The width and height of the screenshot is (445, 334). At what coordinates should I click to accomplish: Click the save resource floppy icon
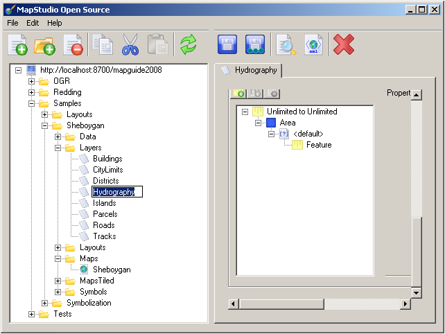tap(227, 45)
